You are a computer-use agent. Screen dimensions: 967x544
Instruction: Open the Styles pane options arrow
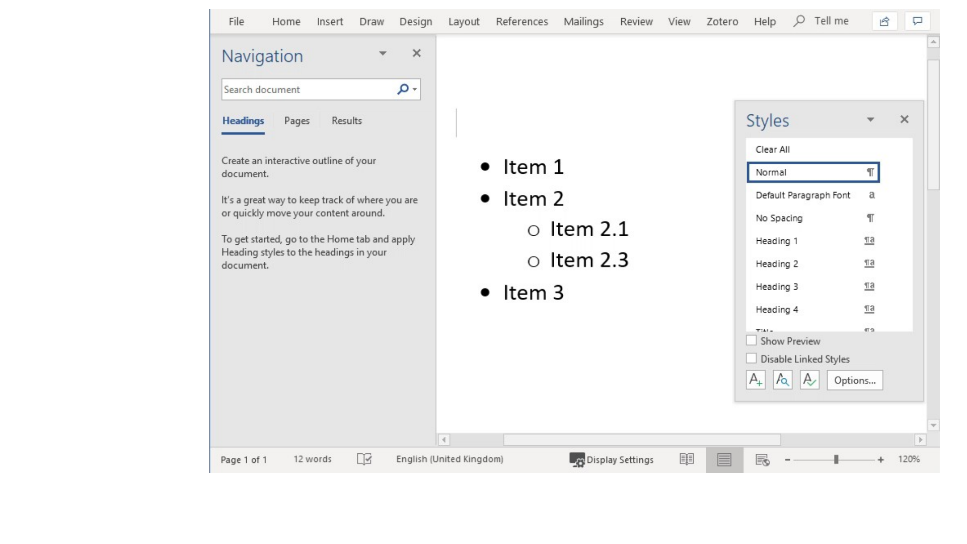coord(870,120)
